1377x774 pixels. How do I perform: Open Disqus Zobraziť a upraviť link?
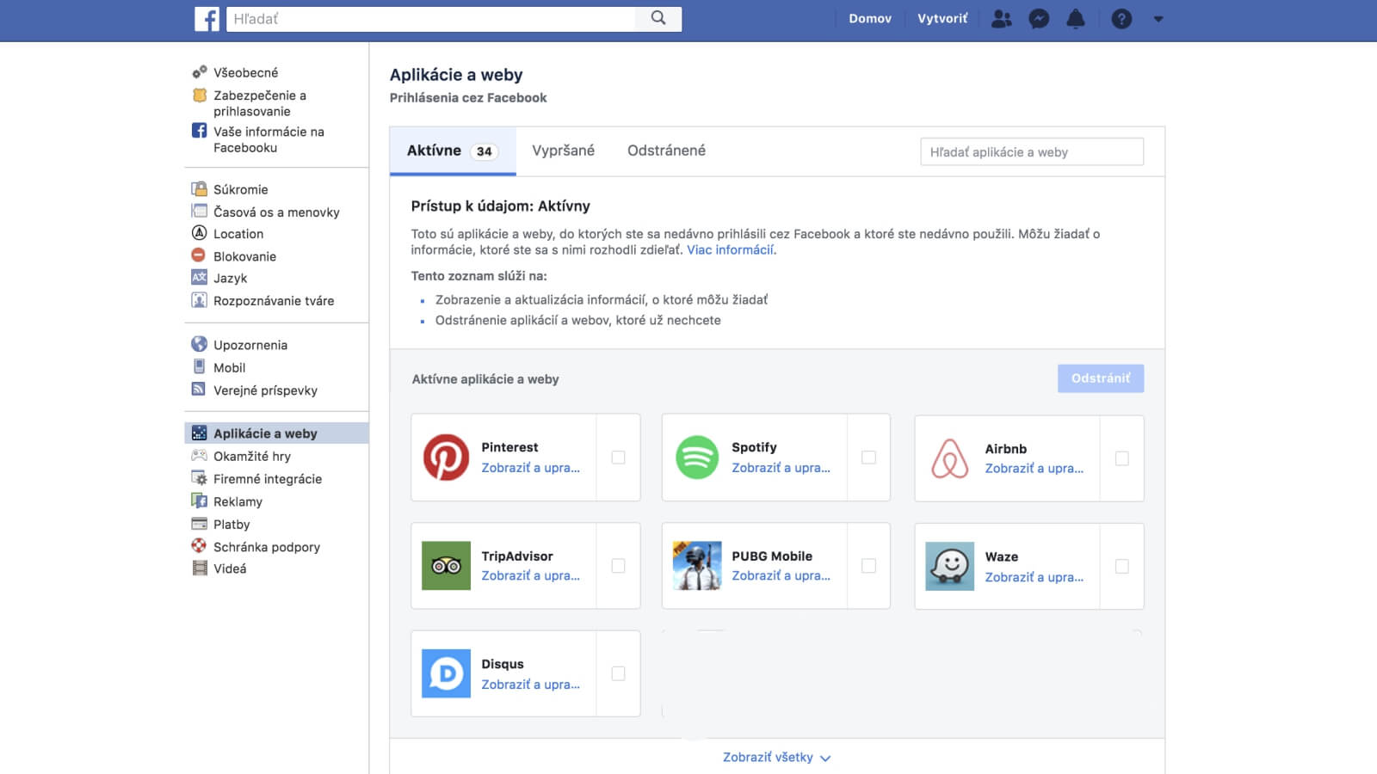coord(530,685)
